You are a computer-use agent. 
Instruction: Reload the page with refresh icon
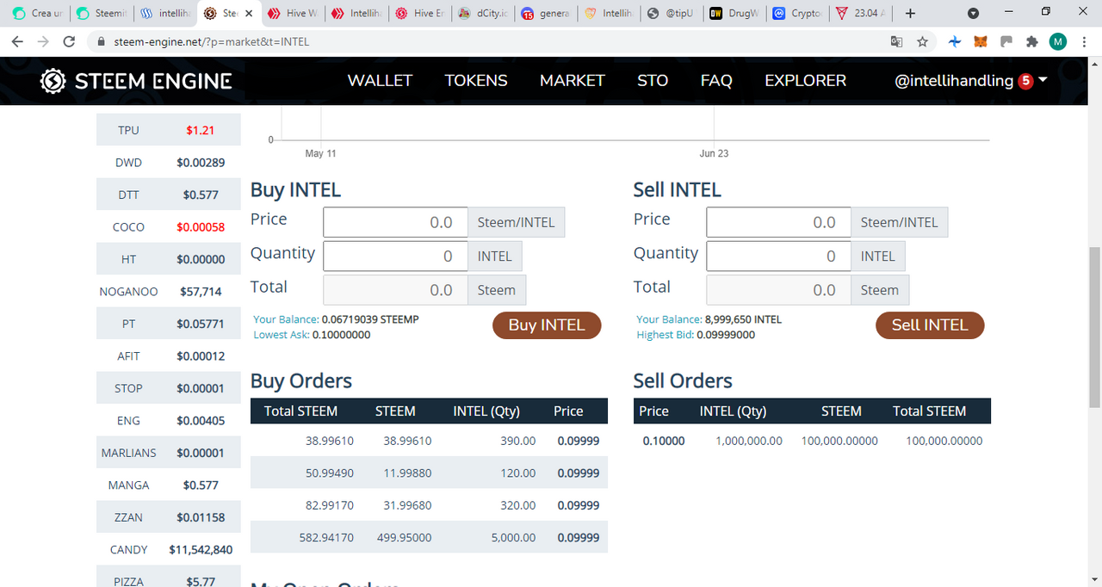click(70, 41)
